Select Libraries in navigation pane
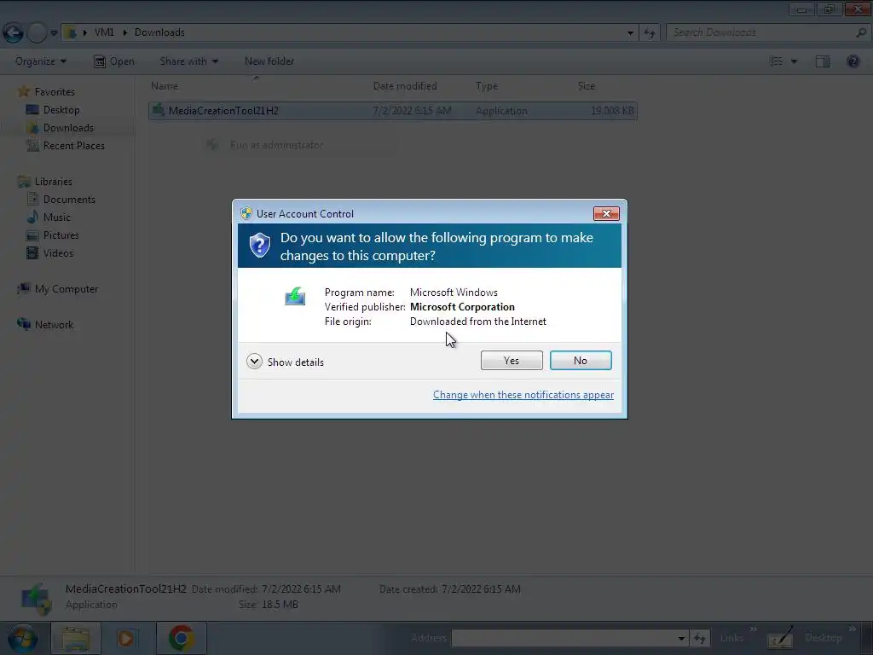The image size is (873, 655). [x=54, y=182]
